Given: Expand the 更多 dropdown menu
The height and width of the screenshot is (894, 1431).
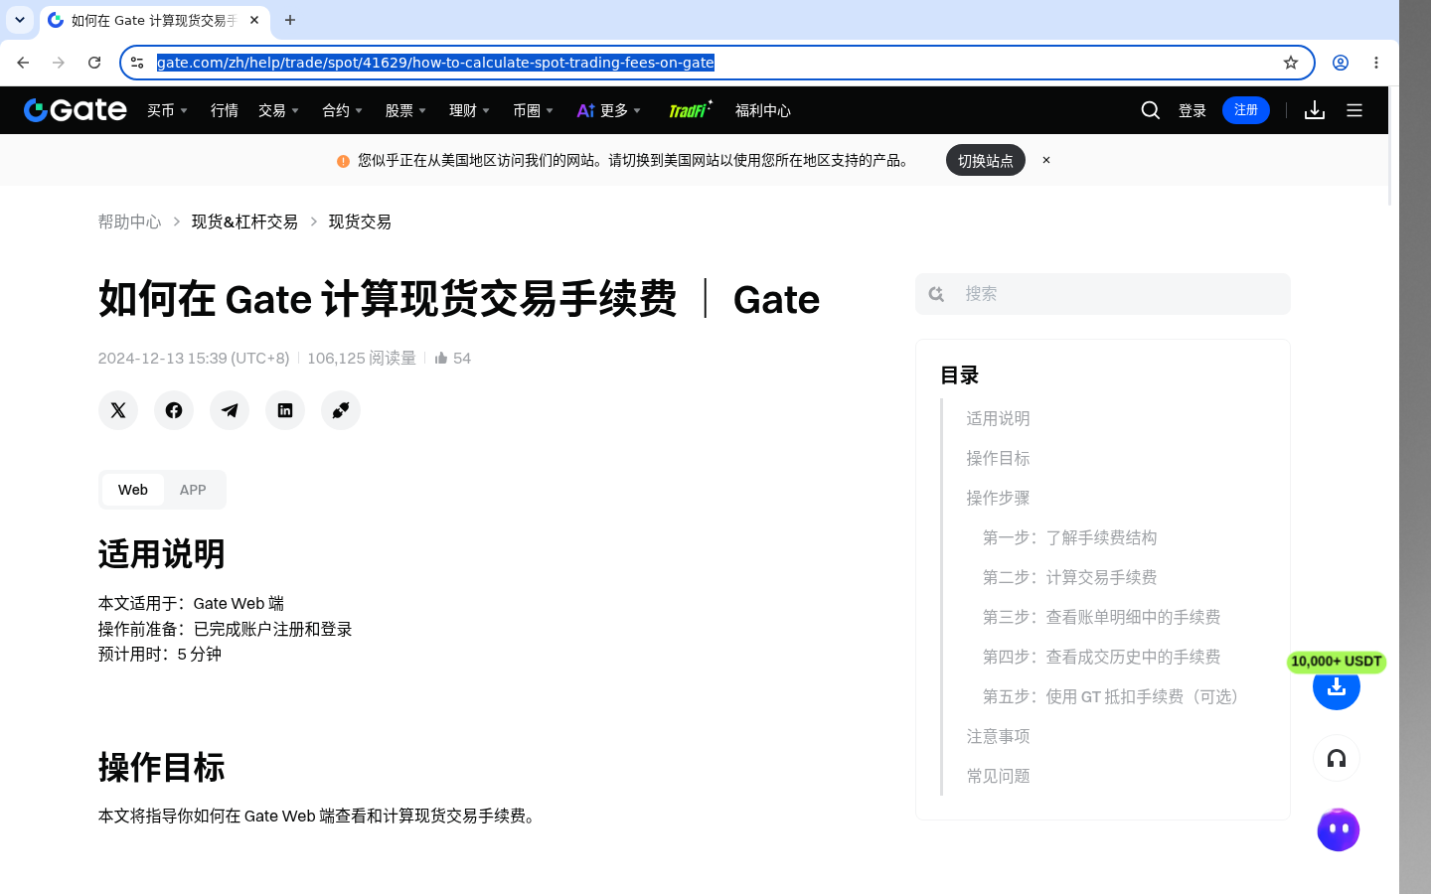Looking at the screenshot, I should click(609, 110).
